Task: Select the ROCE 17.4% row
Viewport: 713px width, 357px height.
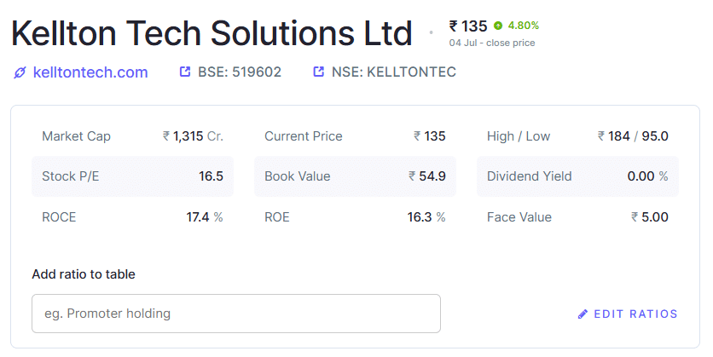Action: coord(132,216)
